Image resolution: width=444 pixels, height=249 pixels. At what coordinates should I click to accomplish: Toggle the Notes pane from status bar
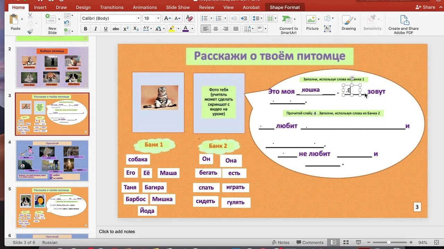tap(281, 242)
